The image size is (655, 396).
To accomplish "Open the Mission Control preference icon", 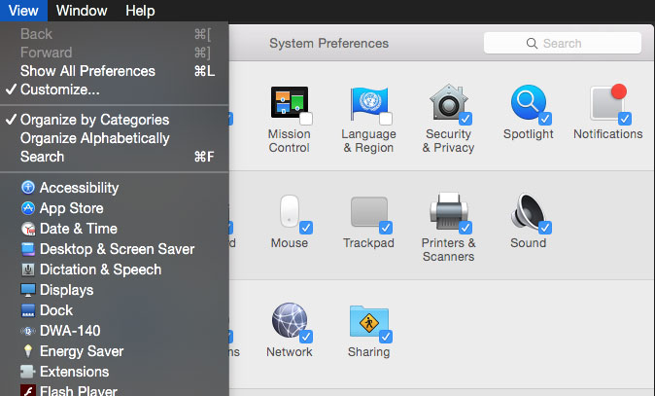I will [x=289, y=102].
